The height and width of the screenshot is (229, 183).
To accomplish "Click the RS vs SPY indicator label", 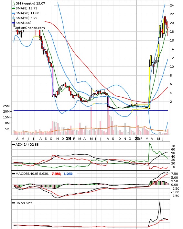I will pyautogui.click(x=24, y=203).
